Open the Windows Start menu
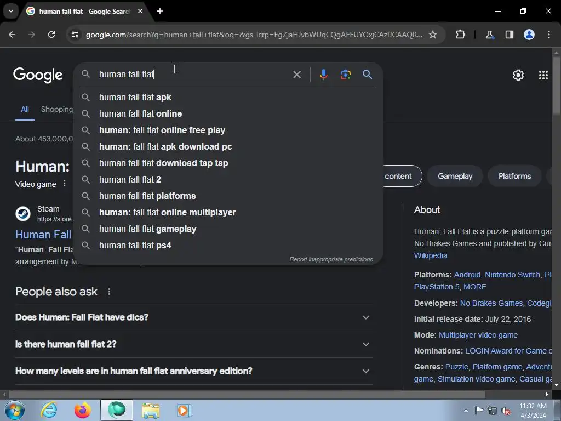This screenshot has width=561, height=421. click(14, 410)
